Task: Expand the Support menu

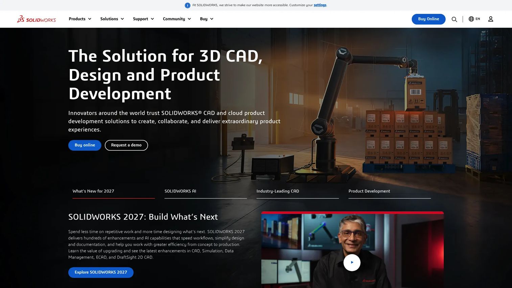Action: pyautogui.click(x=143, y=19)
